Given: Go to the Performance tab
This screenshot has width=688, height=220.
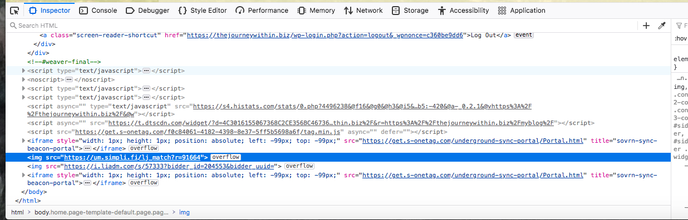Looking at the screenshot, I should click(x=262, y=11).
